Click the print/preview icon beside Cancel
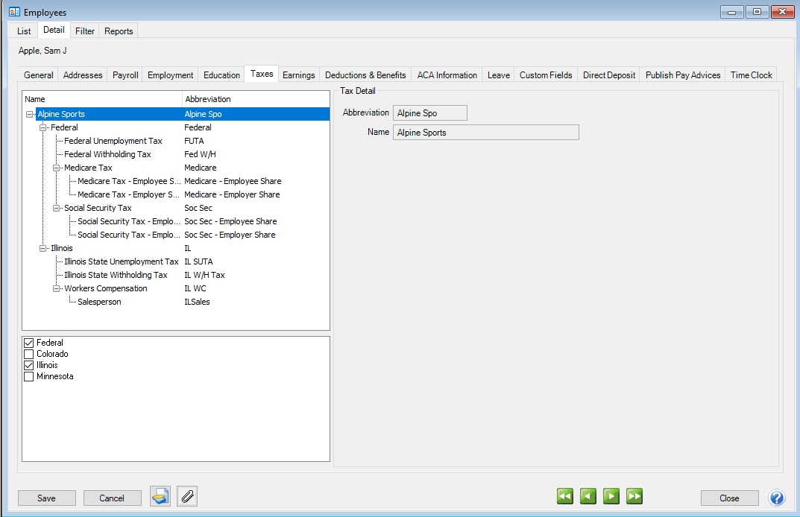Image resolution: width=800 pixels, height=517 pixels. pyautogui.click(x=160, y=496)
